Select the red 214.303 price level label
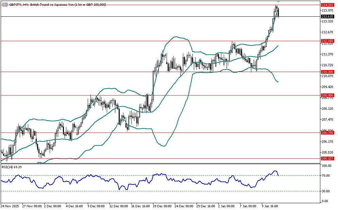Image resolution: width=338 pixels, height=210 pixels. pos(327,5)
